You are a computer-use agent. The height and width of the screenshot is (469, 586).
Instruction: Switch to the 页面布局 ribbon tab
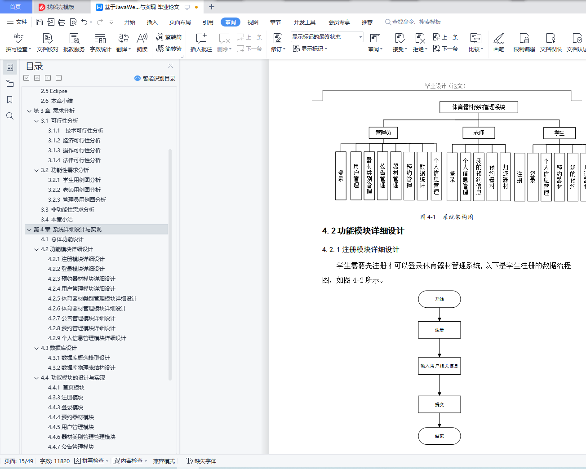coord(180,22)
